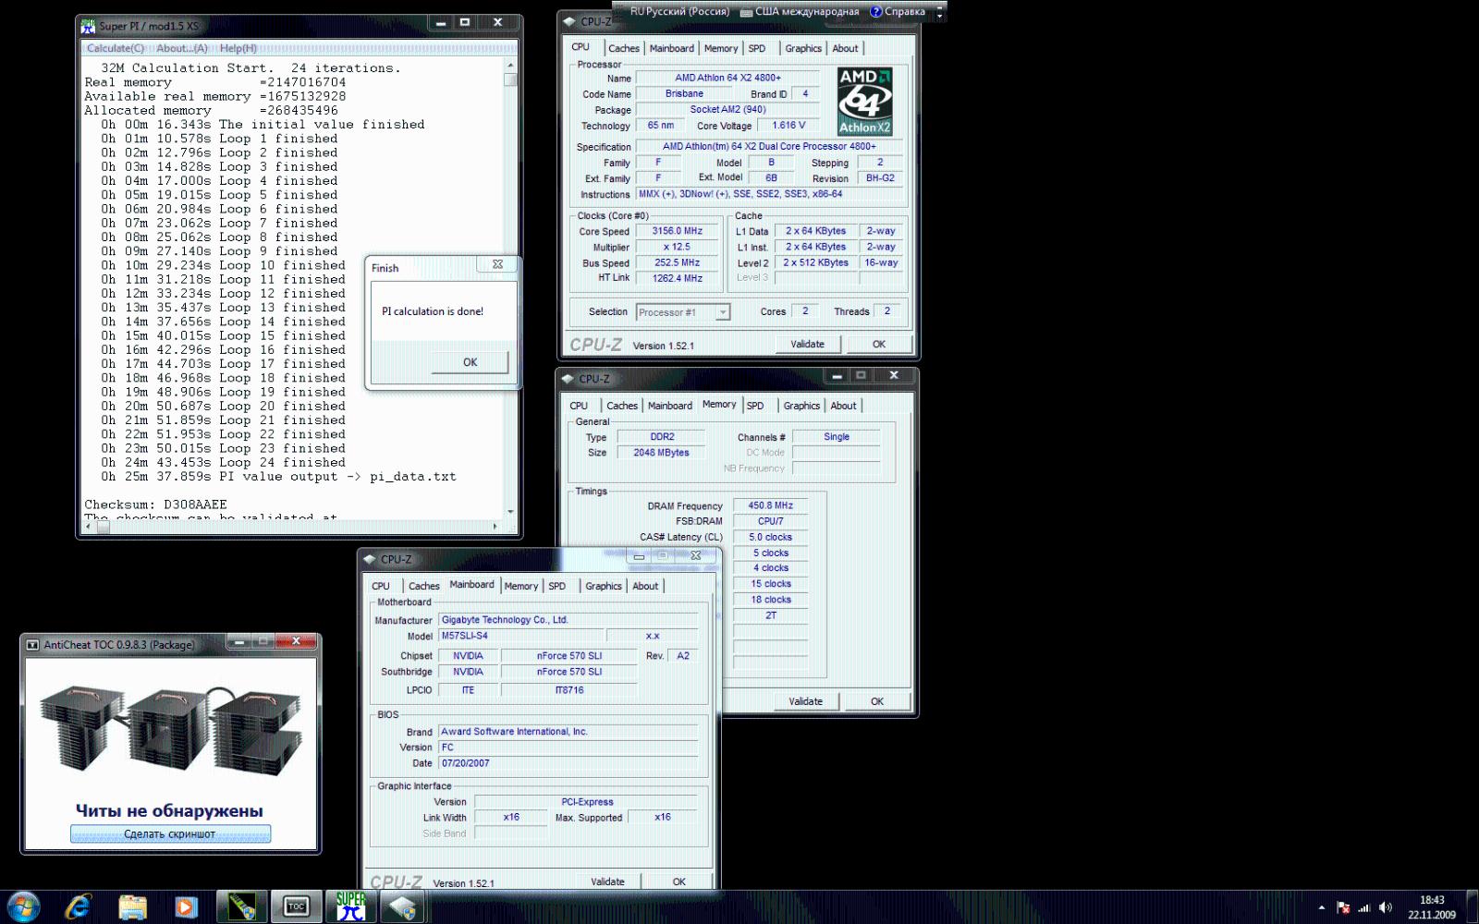Switch to CPU tab in Memory CPU-Z window
The width and height of the screenshot is (1479, 924).
pos(579,406)
